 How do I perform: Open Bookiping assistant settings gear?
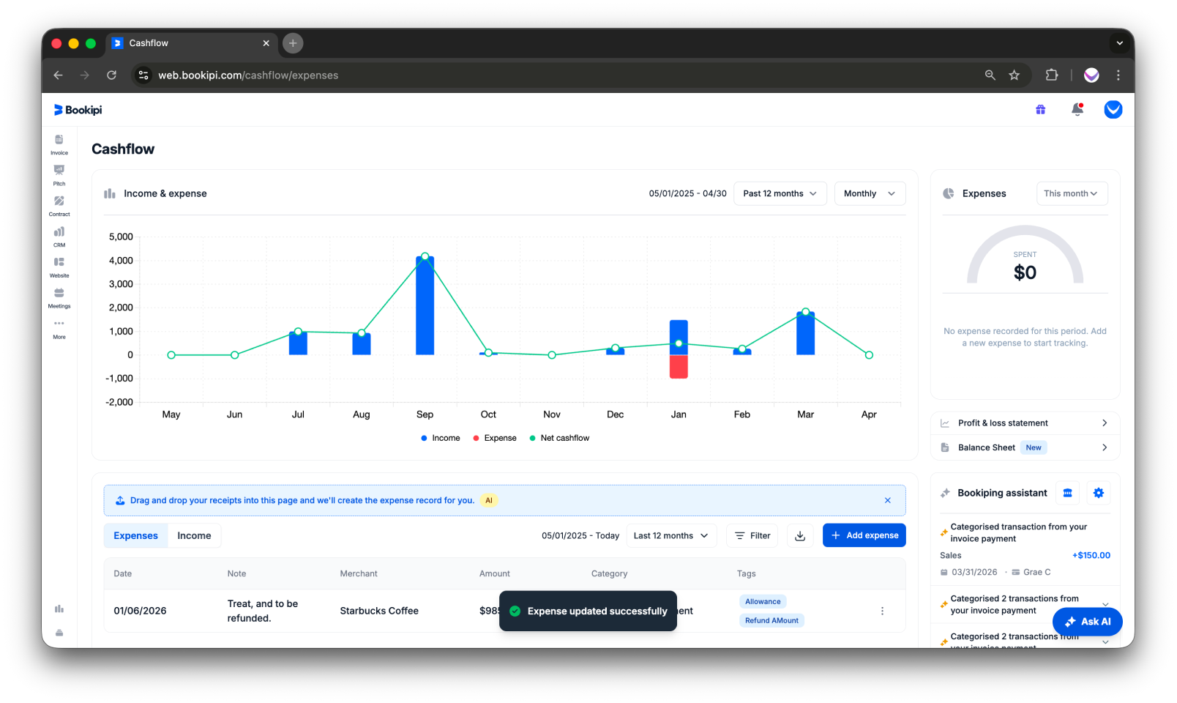point(1098,492)
